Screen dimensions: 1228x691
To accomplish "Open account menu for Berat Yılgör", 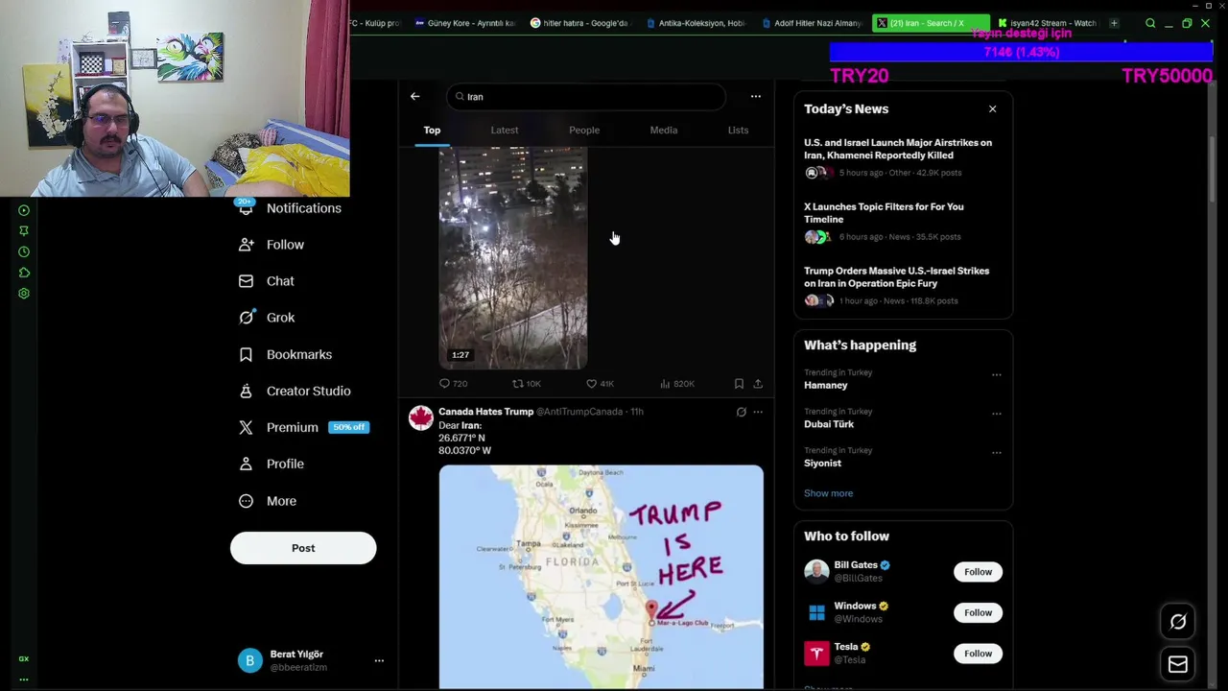I will 379,660.
